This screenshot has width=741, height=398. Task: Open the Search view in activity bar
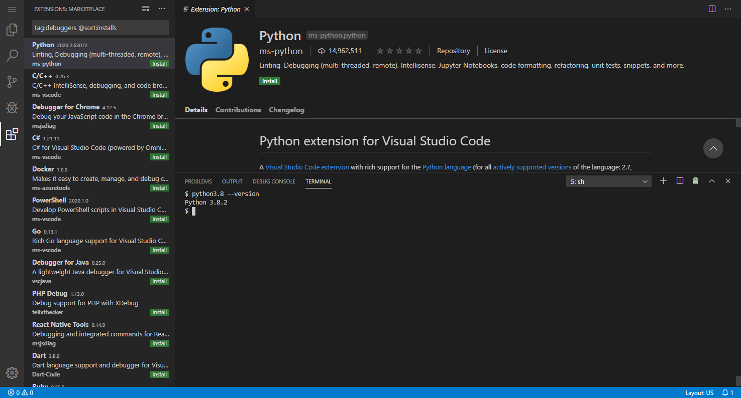pos(12,56)
